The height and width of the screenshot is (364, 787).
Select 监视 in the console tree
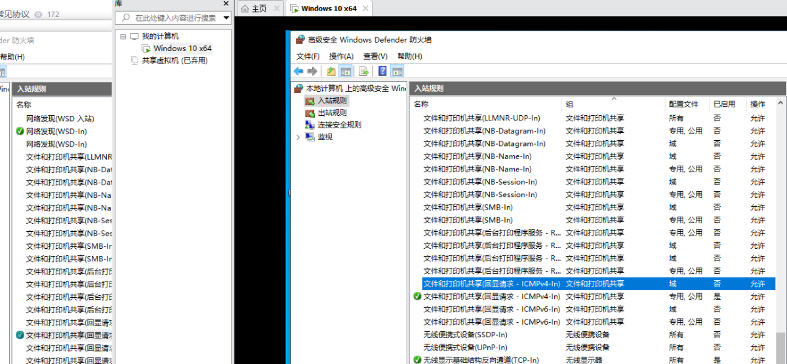(x=325, y=137)
